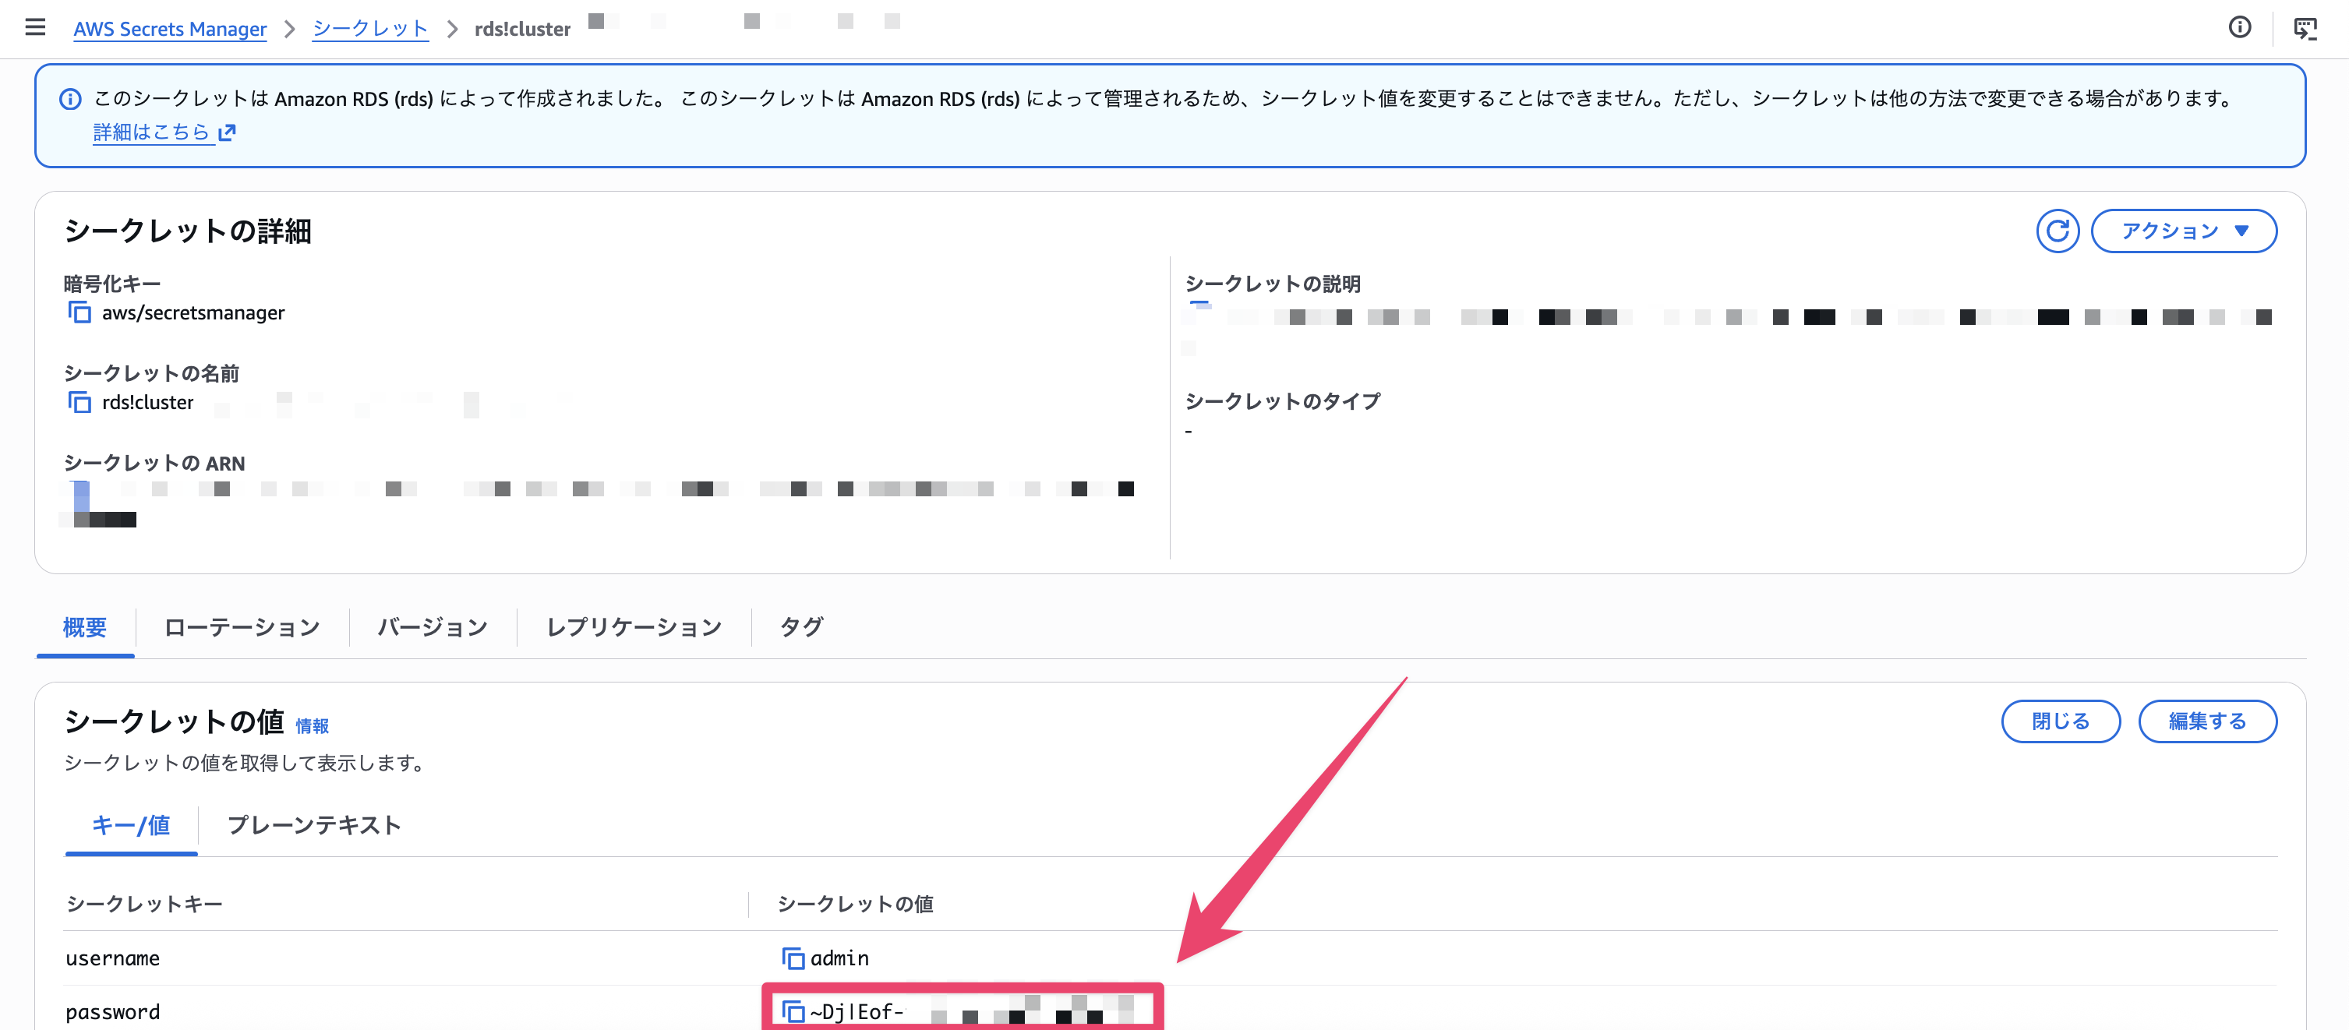2349x1030 pixels.
Task: Refresh the secret details with the reload icon
Action: click(x=2056, y=231)
